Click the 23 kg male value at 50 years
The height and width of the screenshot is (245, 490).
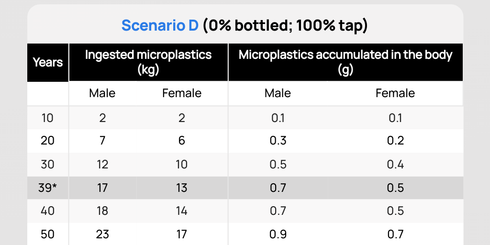point(102,234)
